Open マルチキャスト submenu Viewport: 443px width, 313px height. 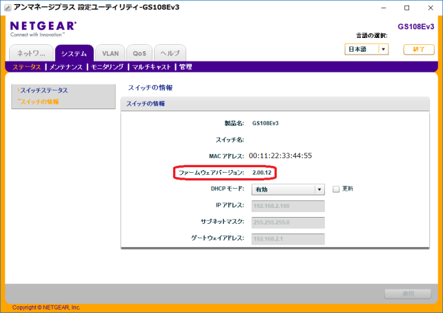point(151,67)
